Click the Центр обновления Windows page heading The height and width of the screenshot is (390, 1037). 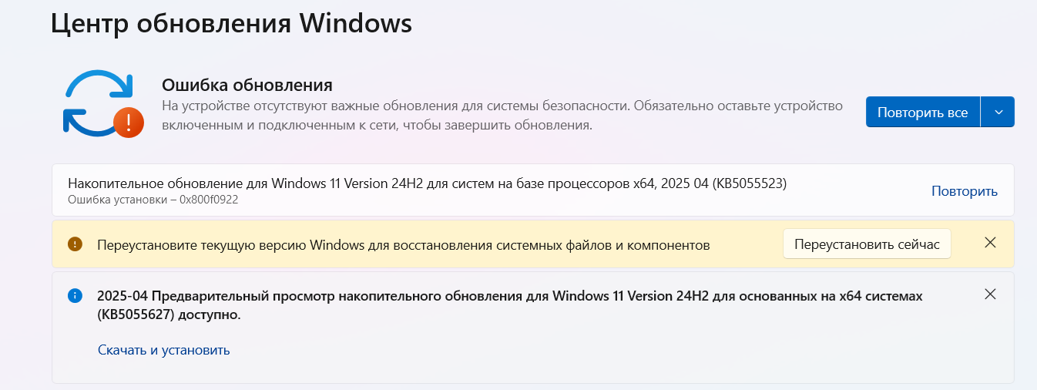(231, 23)
